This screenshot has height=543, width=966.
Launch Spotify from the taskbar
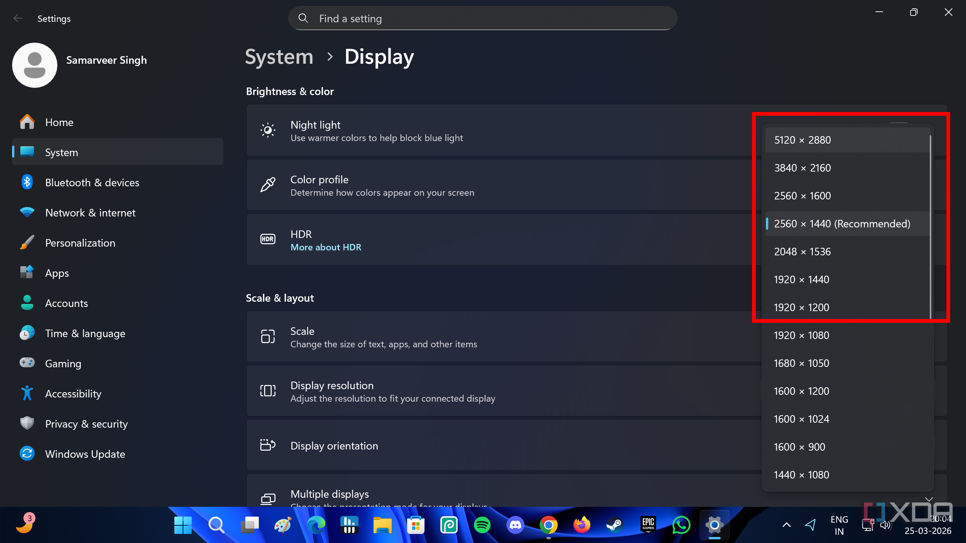click(482, 525)
